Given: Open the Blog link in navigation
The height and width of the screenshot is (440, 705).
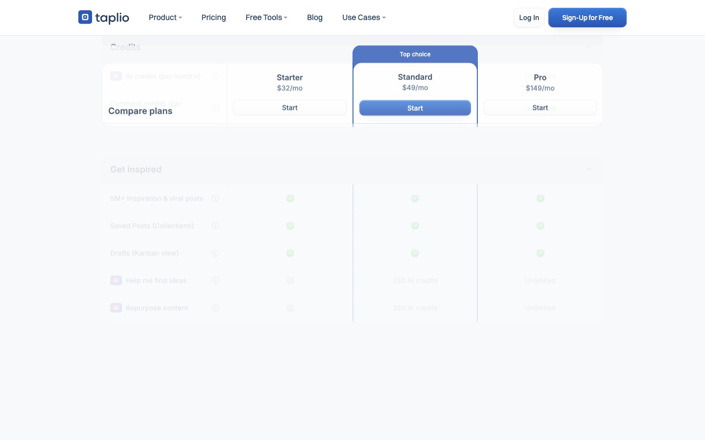Looking at the screenshot, I should pos(315,18).
